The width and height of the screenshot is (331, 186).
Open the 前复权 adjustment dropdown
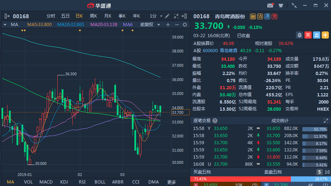point(149,25)
